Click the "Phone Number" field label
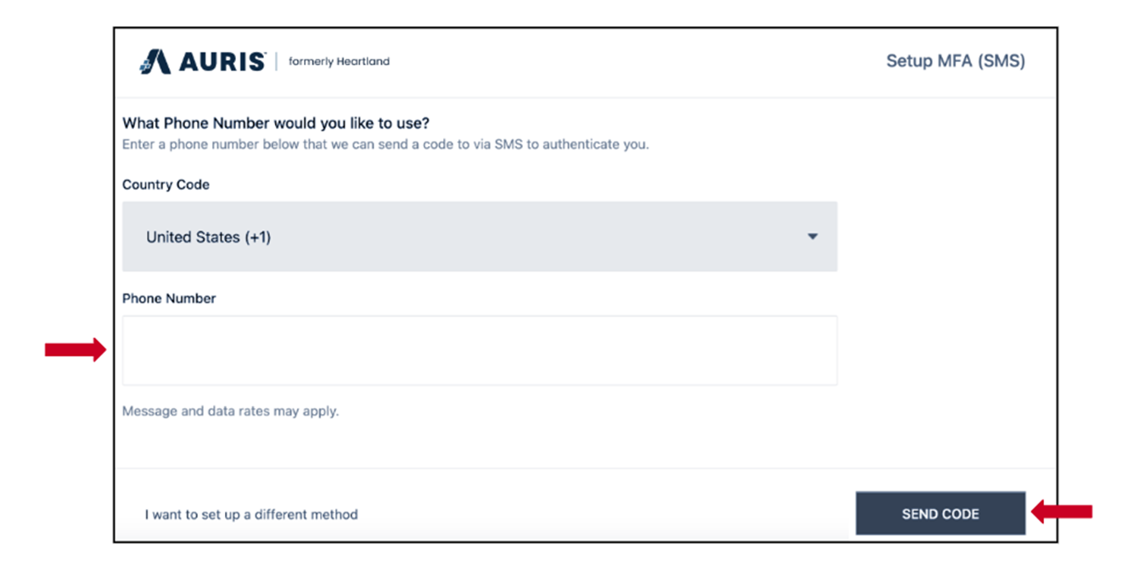 coord(169,299)
